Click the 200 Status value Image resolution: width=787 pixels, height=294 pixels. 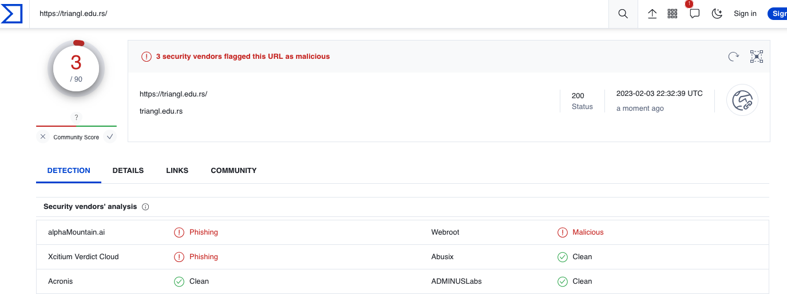pyautogui.click(x=578, y=96)
